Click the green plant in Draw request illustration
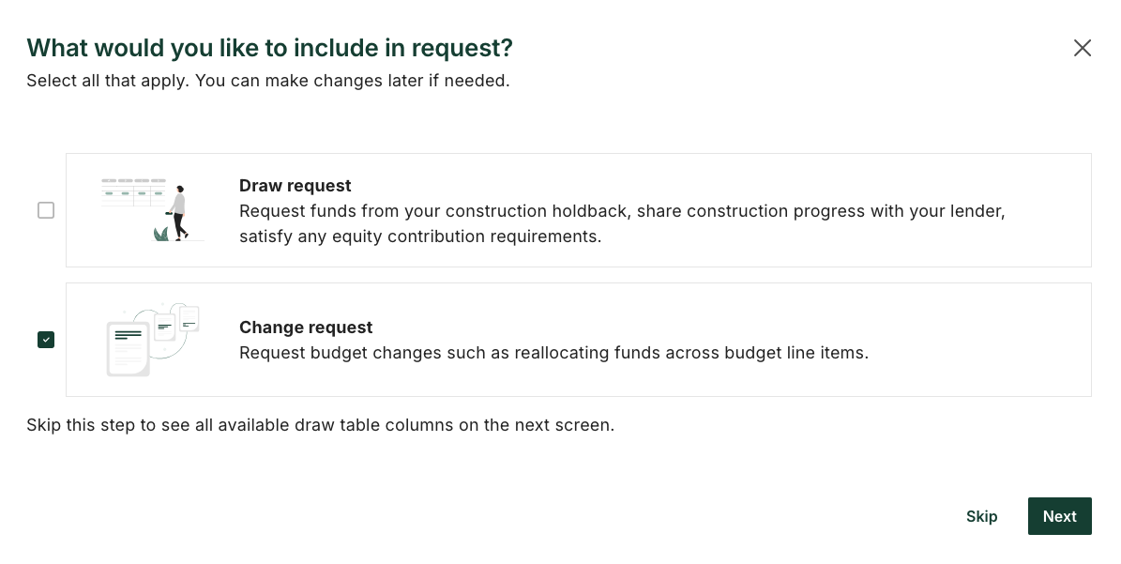 click(161, 234)
